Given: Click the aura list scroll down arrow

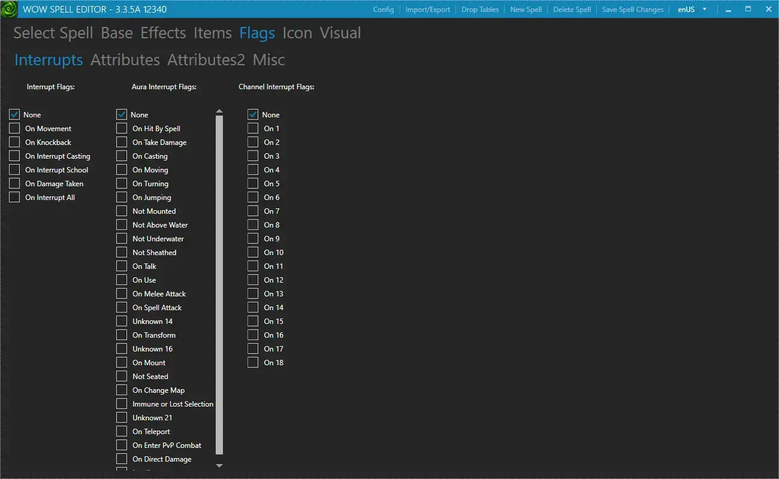Looking at the screenshot, I should (219, 465).
